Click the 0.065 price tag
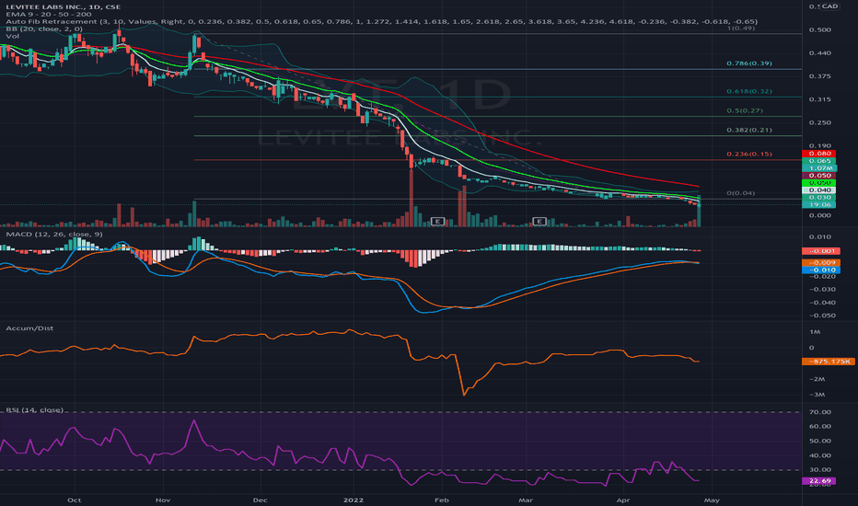 (818, 161)
